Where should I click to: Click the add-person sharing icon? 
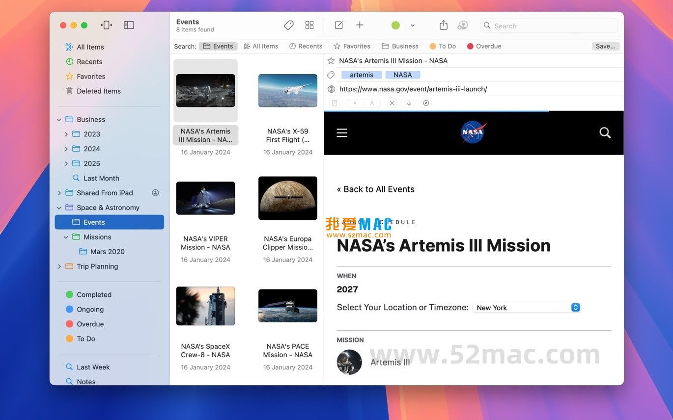click(462, 25)
